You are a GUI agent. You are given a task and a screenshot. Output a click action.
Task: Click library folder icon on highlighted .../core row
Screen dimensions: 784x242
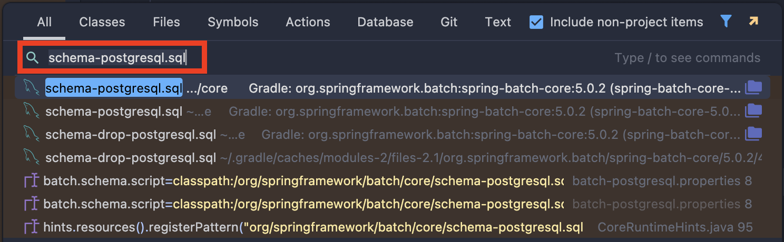coord(753,87)
